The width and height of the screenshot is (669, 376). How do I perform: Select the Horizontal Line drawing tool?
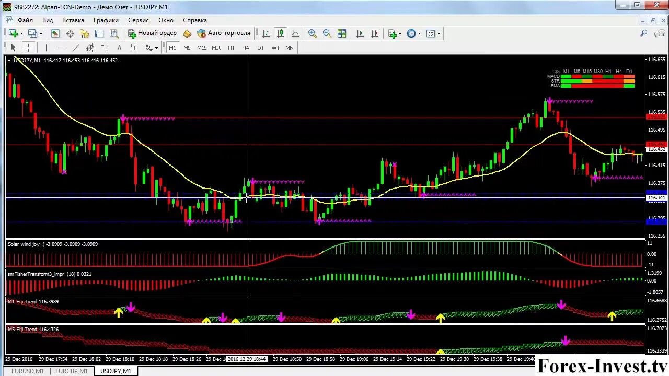click(61, 48)
